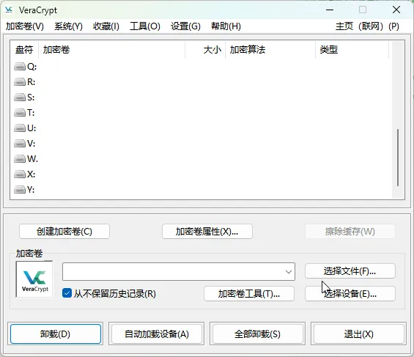414x357 pixels.
Task: Click the Y: drive icon
Action: [x=20, y=189]
